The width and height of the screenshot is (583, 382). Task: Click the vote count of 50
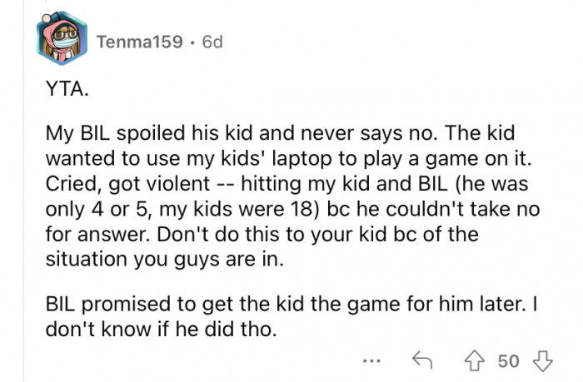tap(508, 360)
